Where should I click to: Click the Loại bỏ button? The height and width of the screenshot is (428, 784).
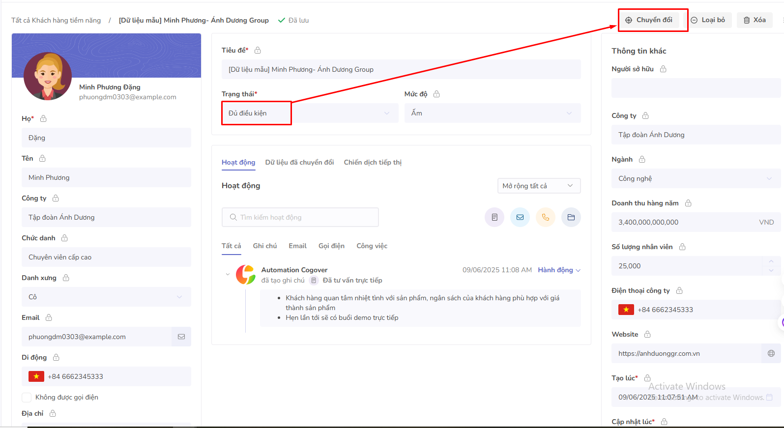708,20
